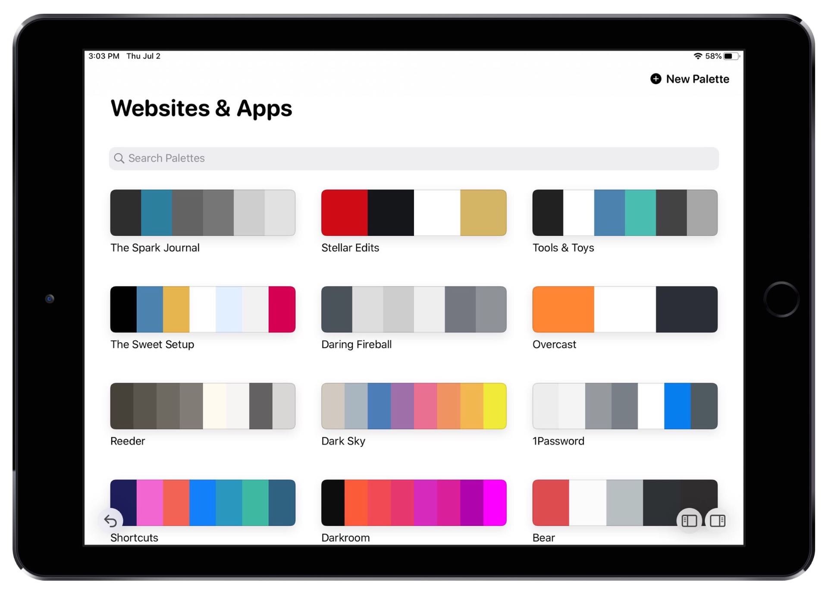Open The Spark Journal palette
Viewport: 828px width, 594px height.
(x=203, y=212)
